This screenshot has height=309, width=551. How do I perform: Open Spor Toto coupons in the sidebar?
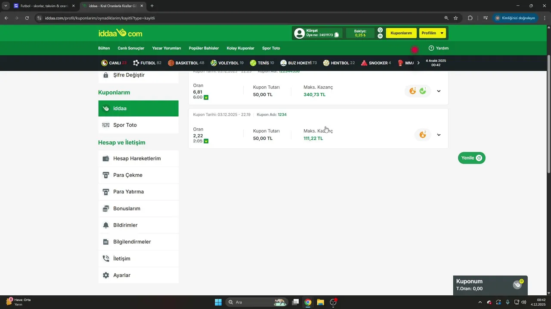(138, 125)
